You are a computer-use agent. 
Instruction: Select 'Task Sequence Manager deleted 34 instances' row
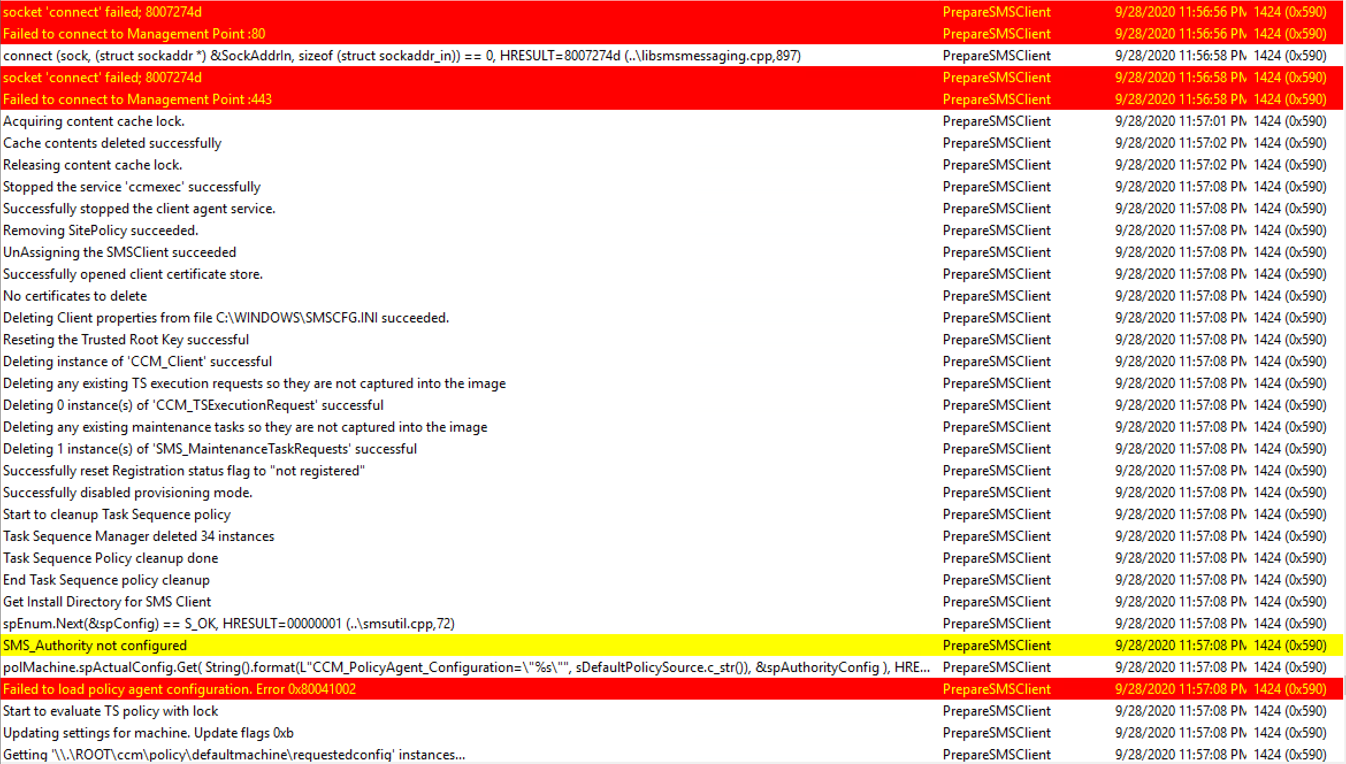[139, 536]
